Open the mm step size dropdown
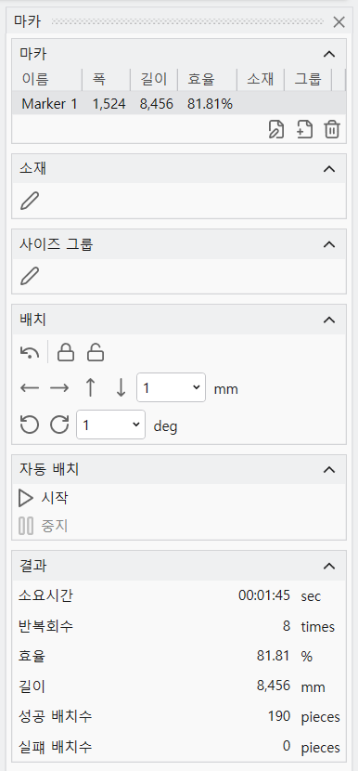The image size is (358, 771). [x=171, y=387]
